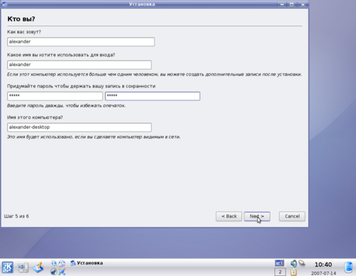
Task: Click the network tray icon beside the speaker
Action: tap(302, 263)
